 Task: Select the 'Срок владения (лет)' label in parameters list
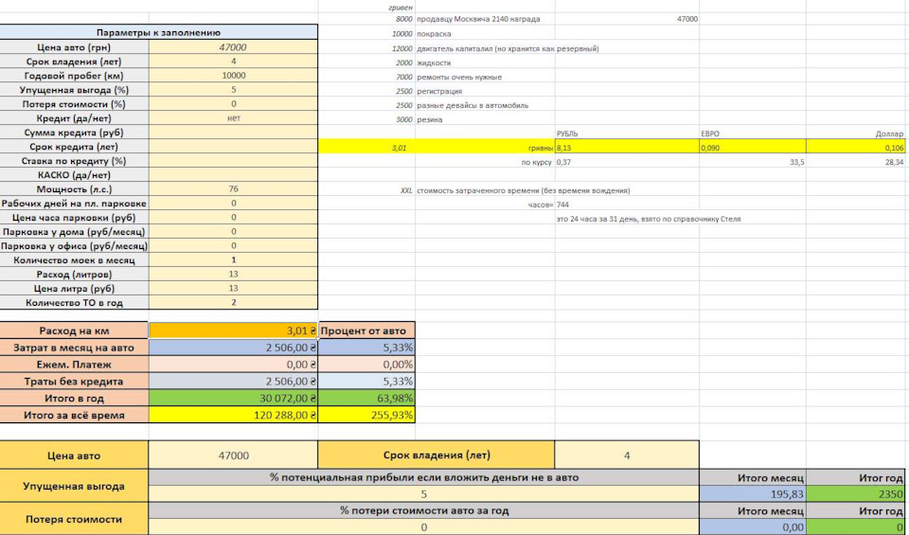(x=74, y=62)
